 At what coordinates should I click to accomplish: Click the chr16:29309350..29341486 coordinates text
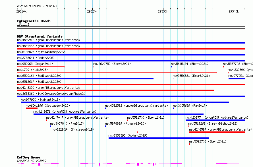[x=38, y=6]
